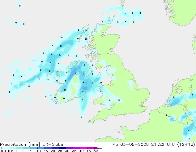Select the legend swatch between 40 and 45
The width and height of the screenshot is (196, 152).
click(84, 148)
